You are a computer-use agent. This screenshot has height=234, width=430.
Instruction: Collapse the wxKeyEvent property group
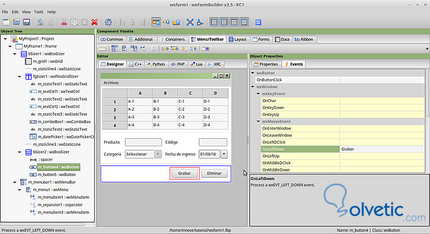click(x=258, y=93)
